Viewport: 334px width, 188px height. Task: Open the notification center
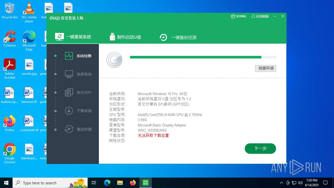coord(325,183)
